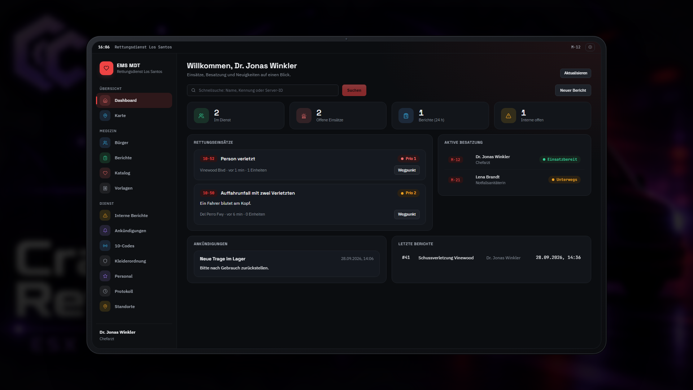The image size is (693, 390).
Task: Click the Aktualisieren button
Action: [575, 73]
